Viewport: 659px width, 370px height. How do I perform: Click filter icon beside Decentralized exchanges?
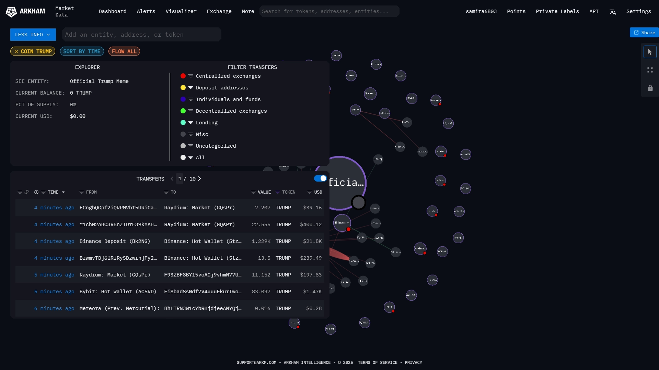190,111
